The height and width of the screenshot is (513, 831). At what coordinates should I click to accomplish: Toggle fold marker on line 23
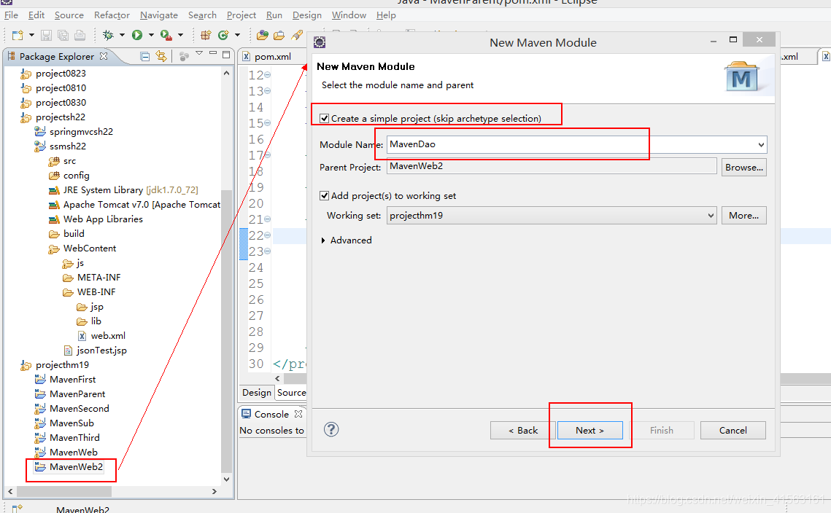(x=268, y=251)
